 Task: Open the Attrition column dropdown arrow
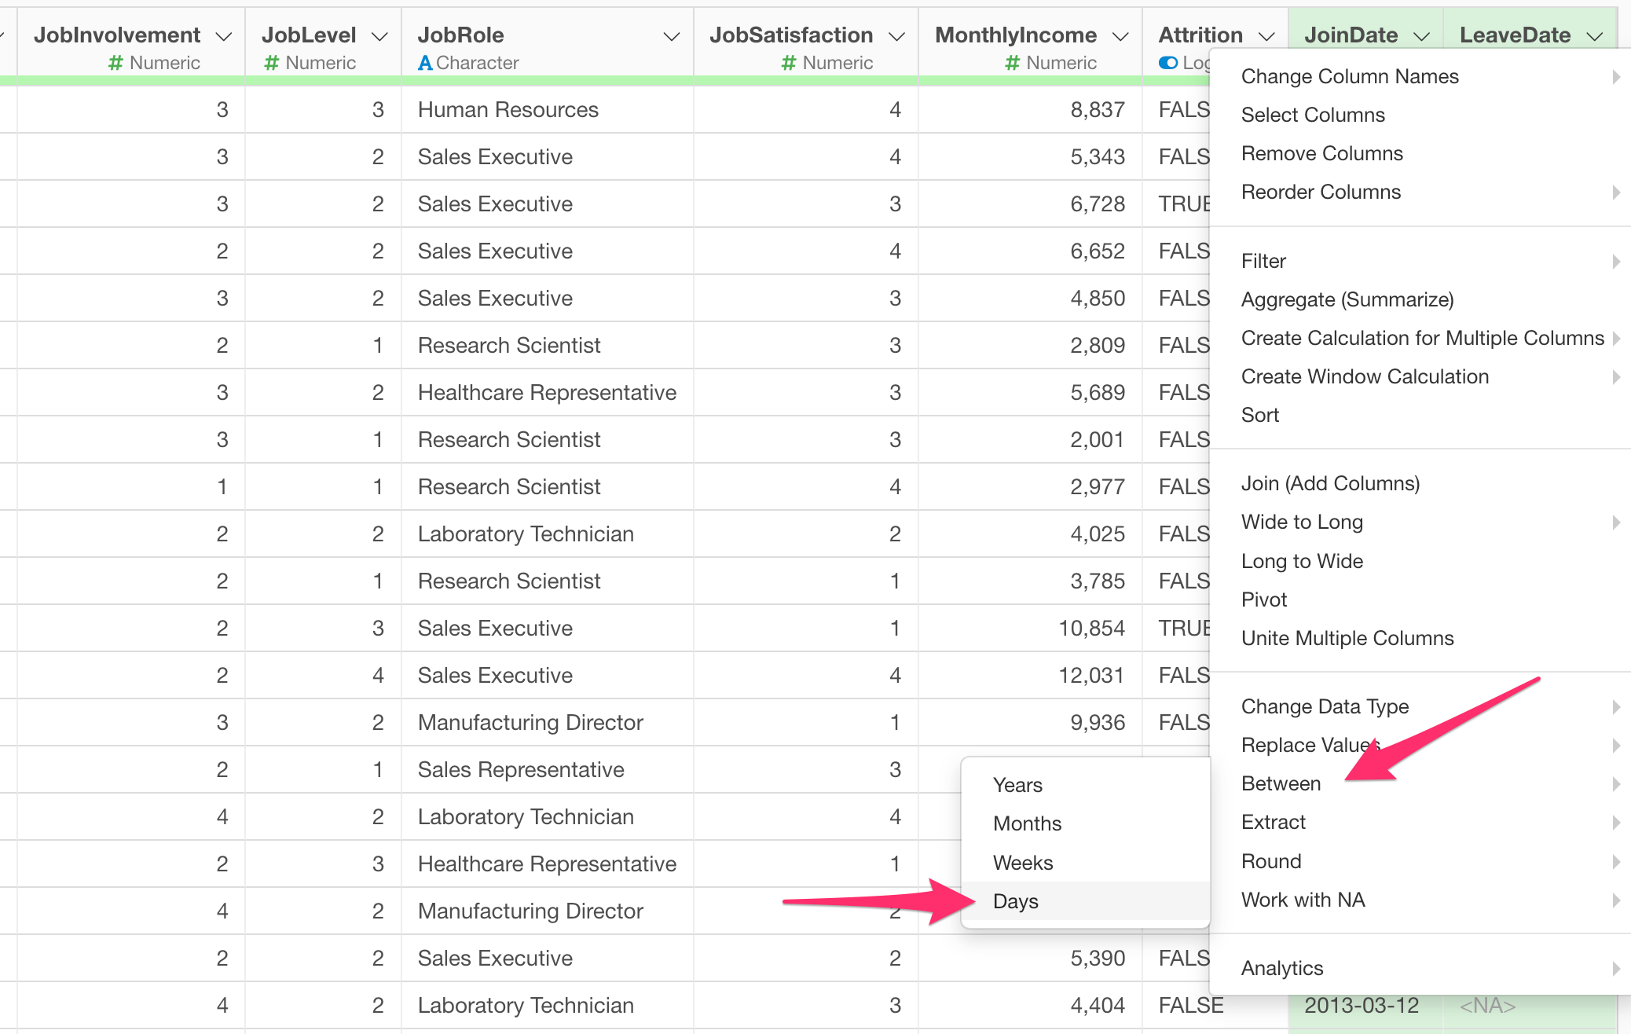1266,36
